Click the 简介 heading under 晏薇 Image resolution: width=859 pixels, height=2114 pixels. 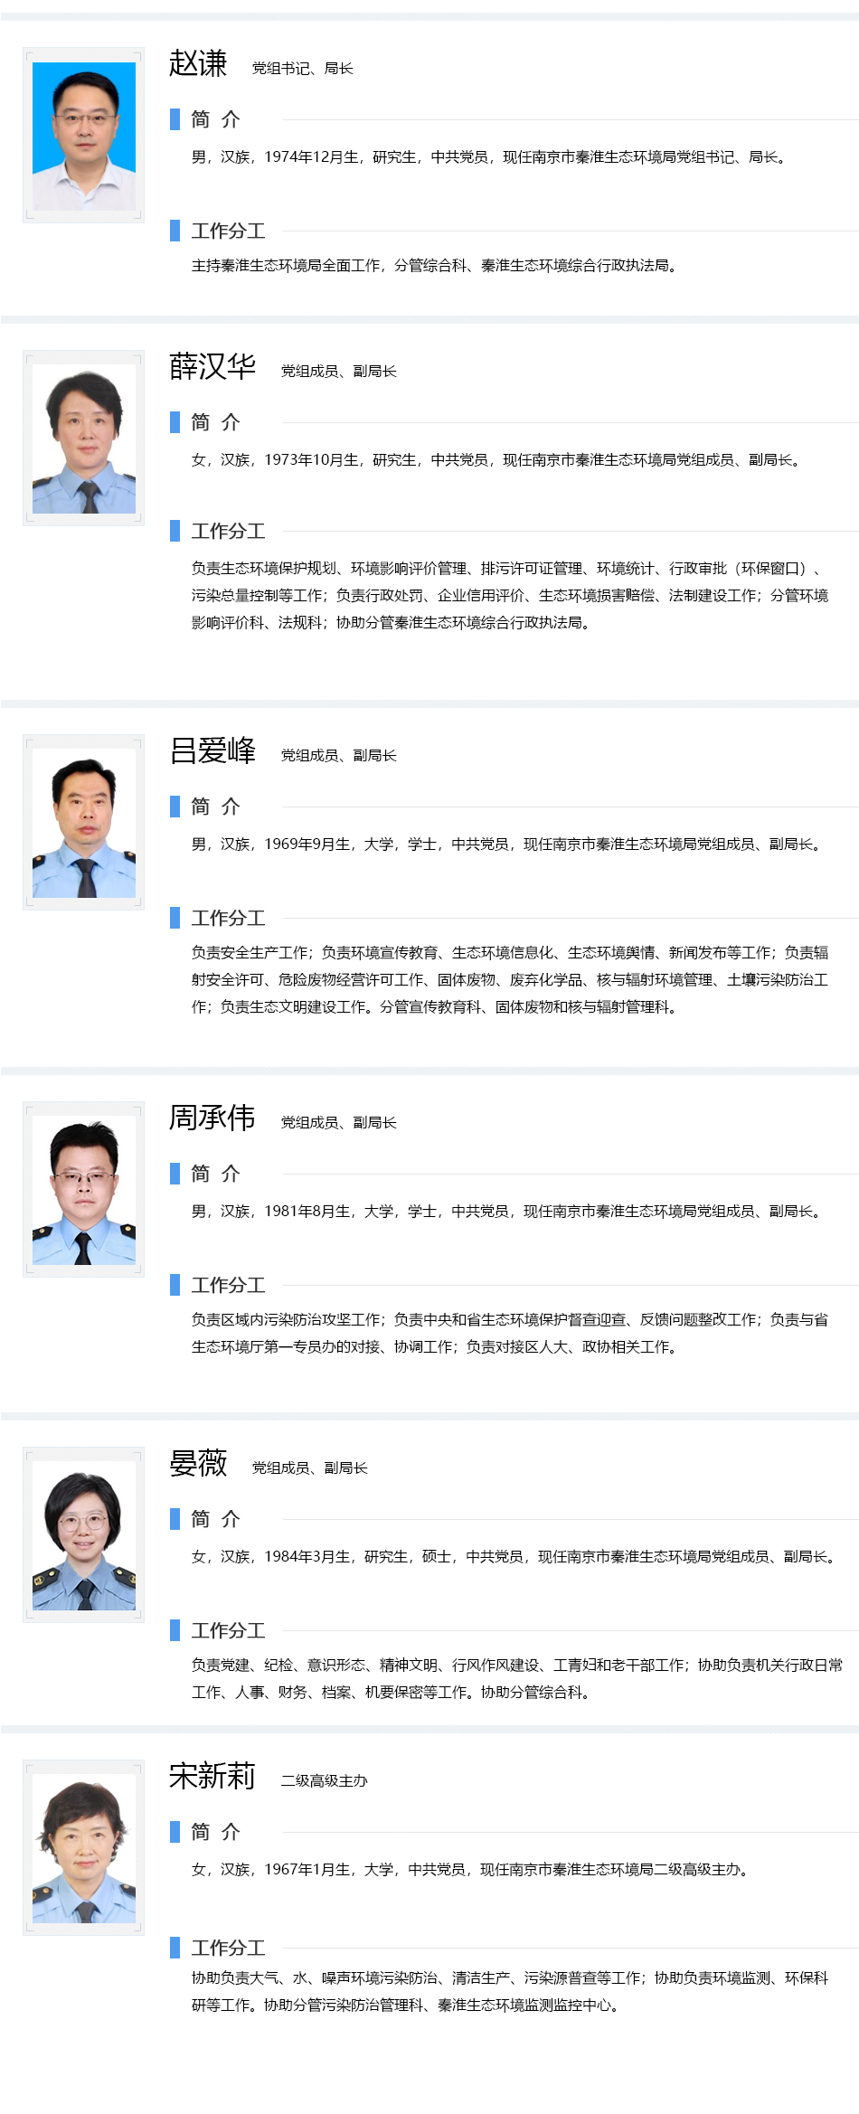(x=216, y=1519)
